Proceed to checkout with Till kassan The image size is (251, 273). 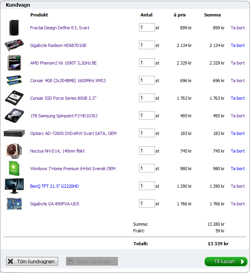[x=226, y=261]
